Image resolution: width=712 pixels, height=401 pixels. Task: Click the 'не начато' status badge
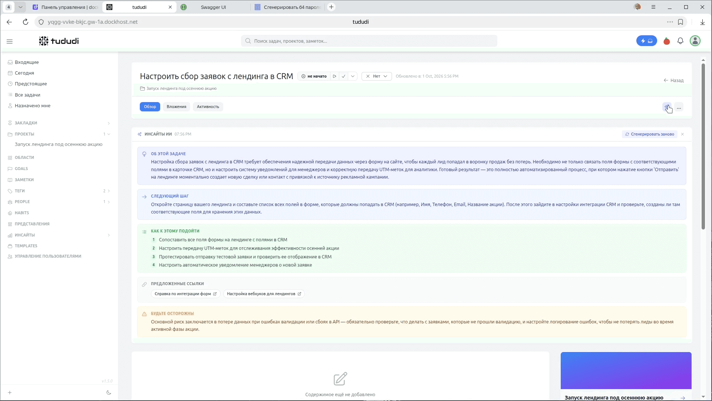tap(314, 76)
